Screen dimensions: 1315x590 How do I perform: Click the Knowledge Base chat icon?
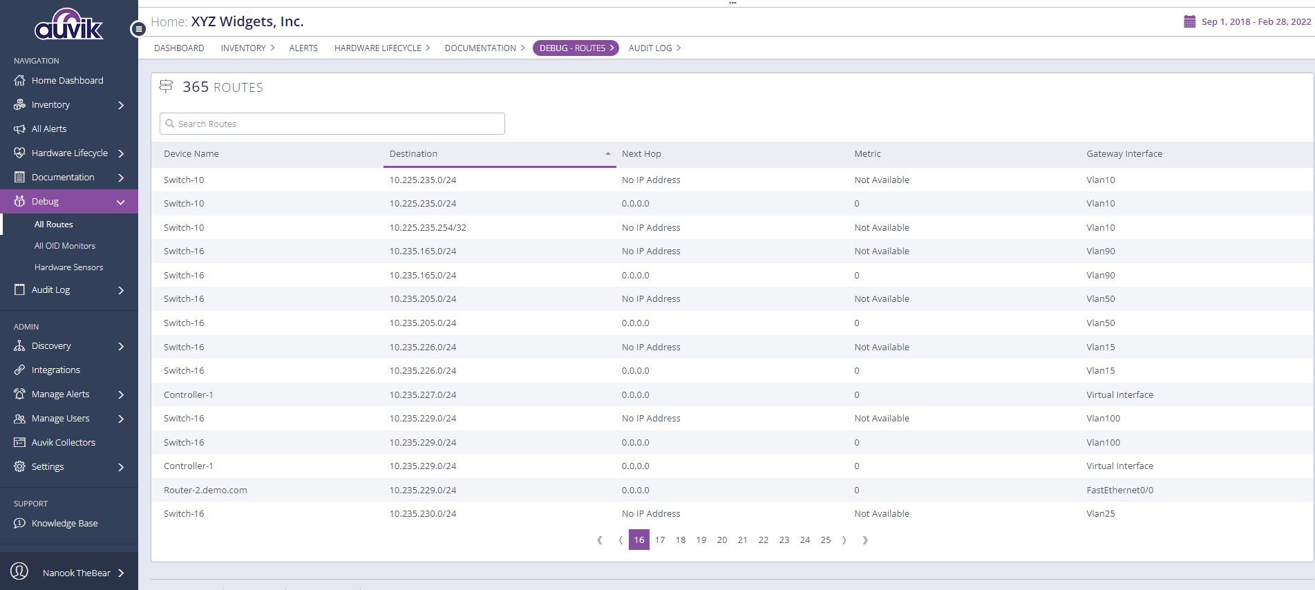pyautogui.click(x=19, y=524)
